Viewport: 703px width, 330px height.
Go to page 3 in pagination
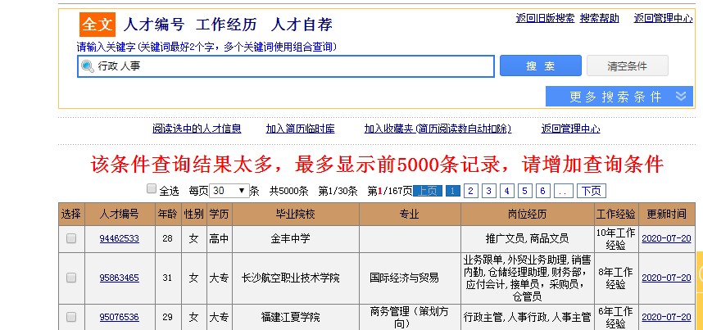(x=488, y=191)
